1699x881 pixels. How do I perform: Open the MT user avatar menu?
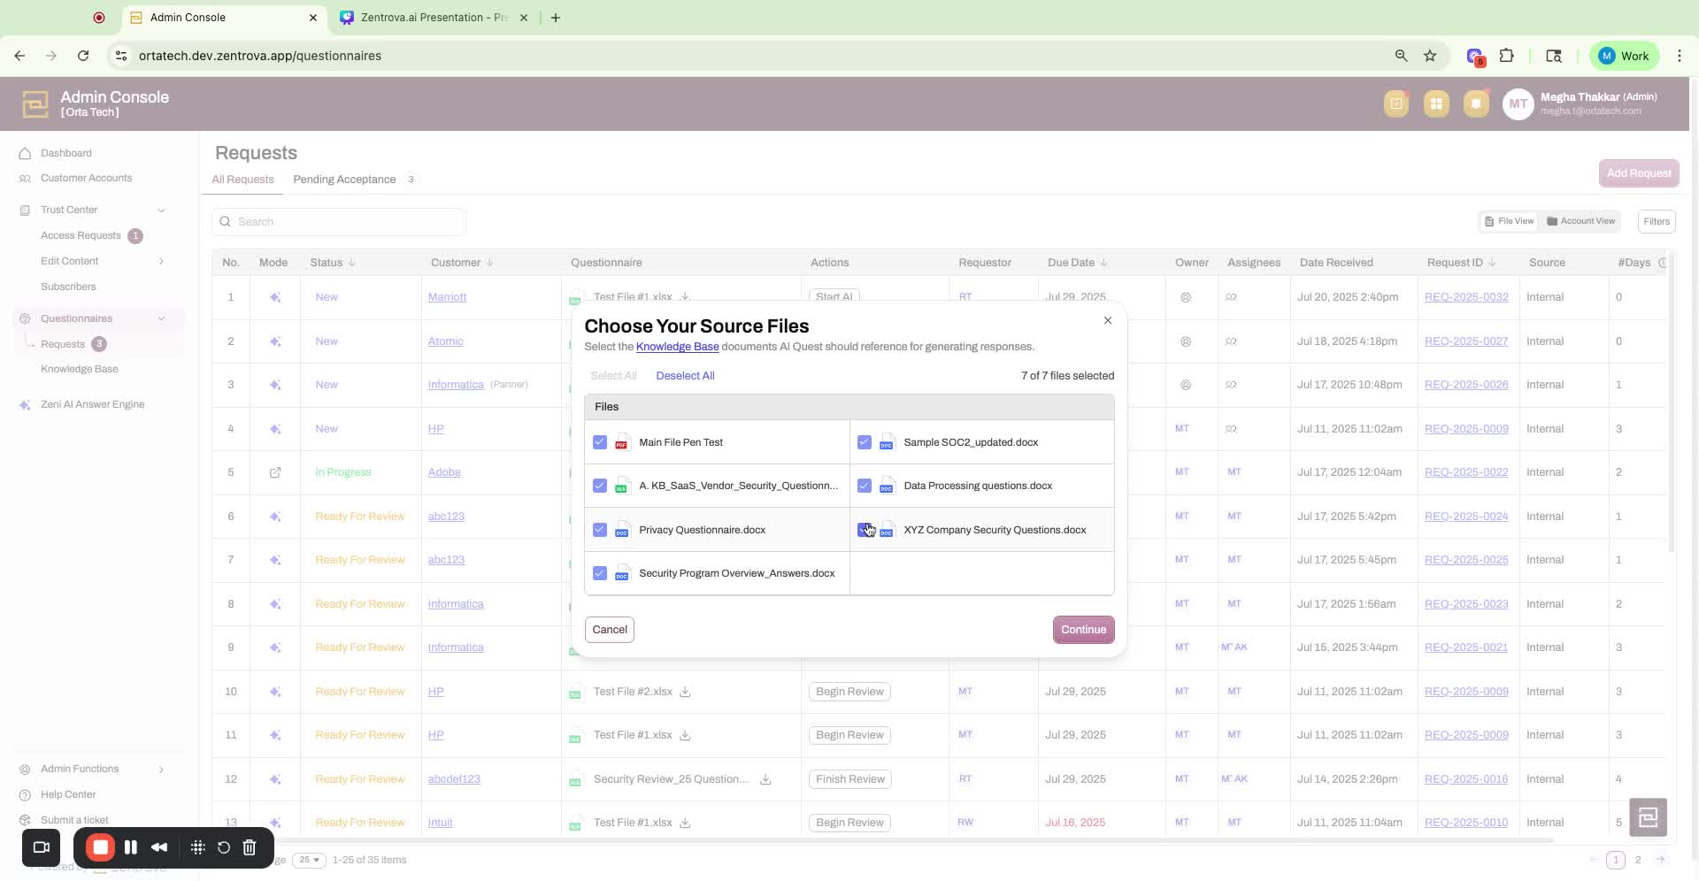pos(1518,103)
